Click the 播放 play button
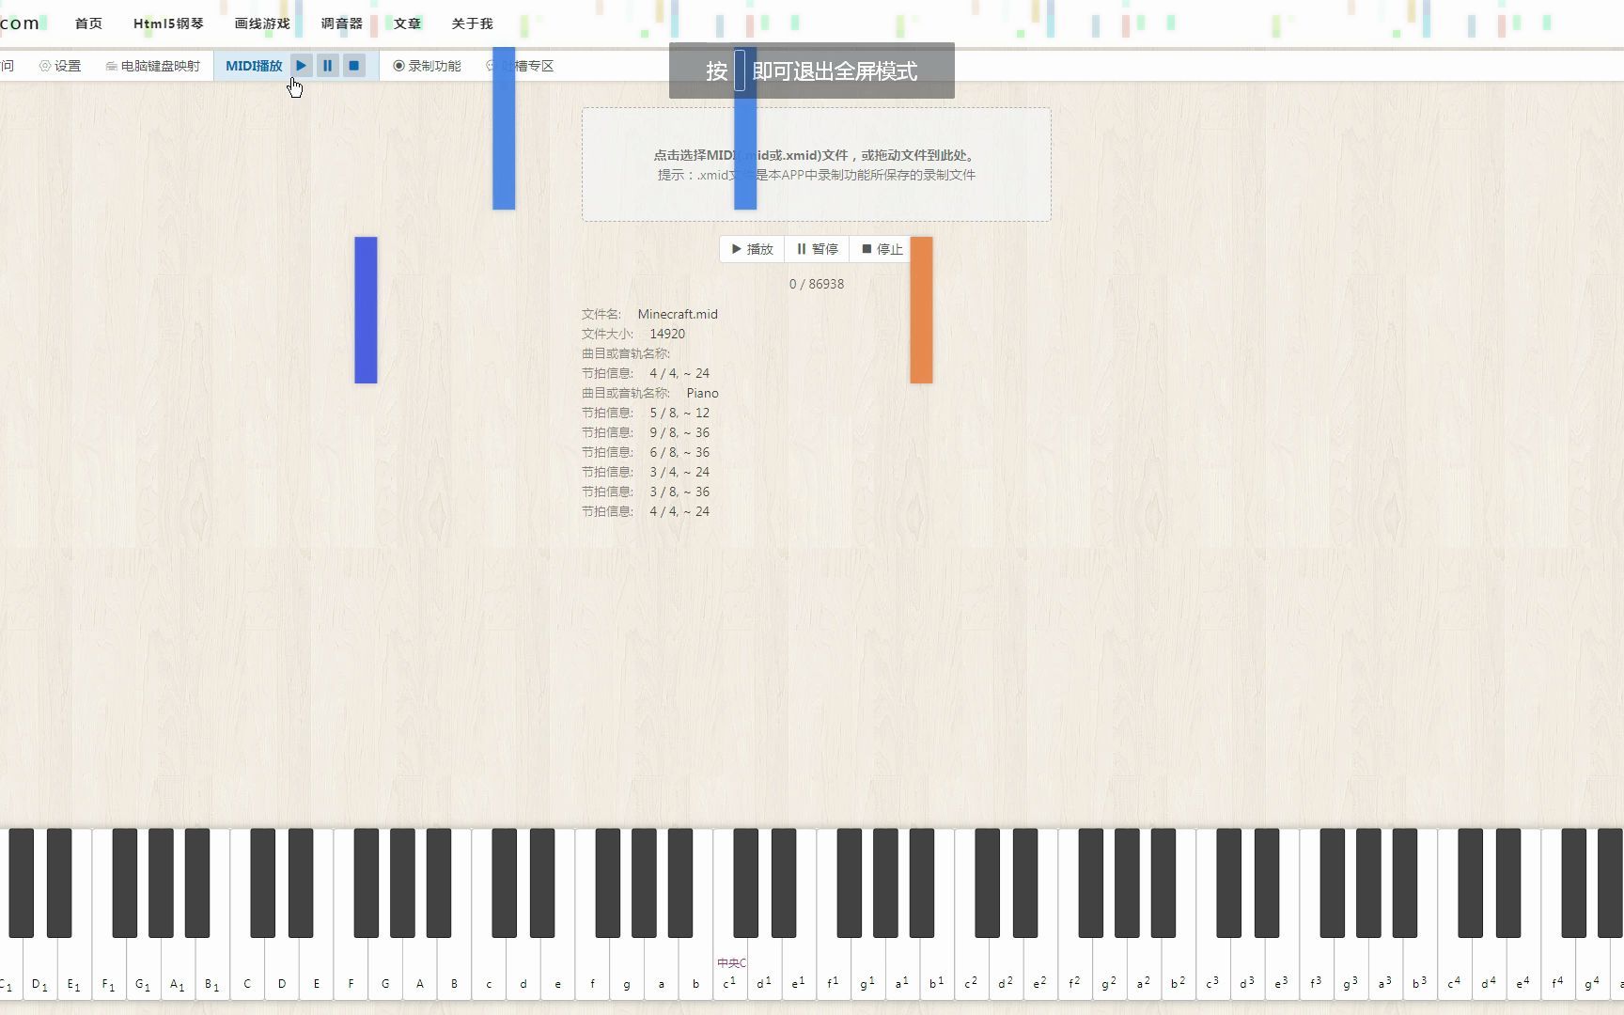 (752, 249)
